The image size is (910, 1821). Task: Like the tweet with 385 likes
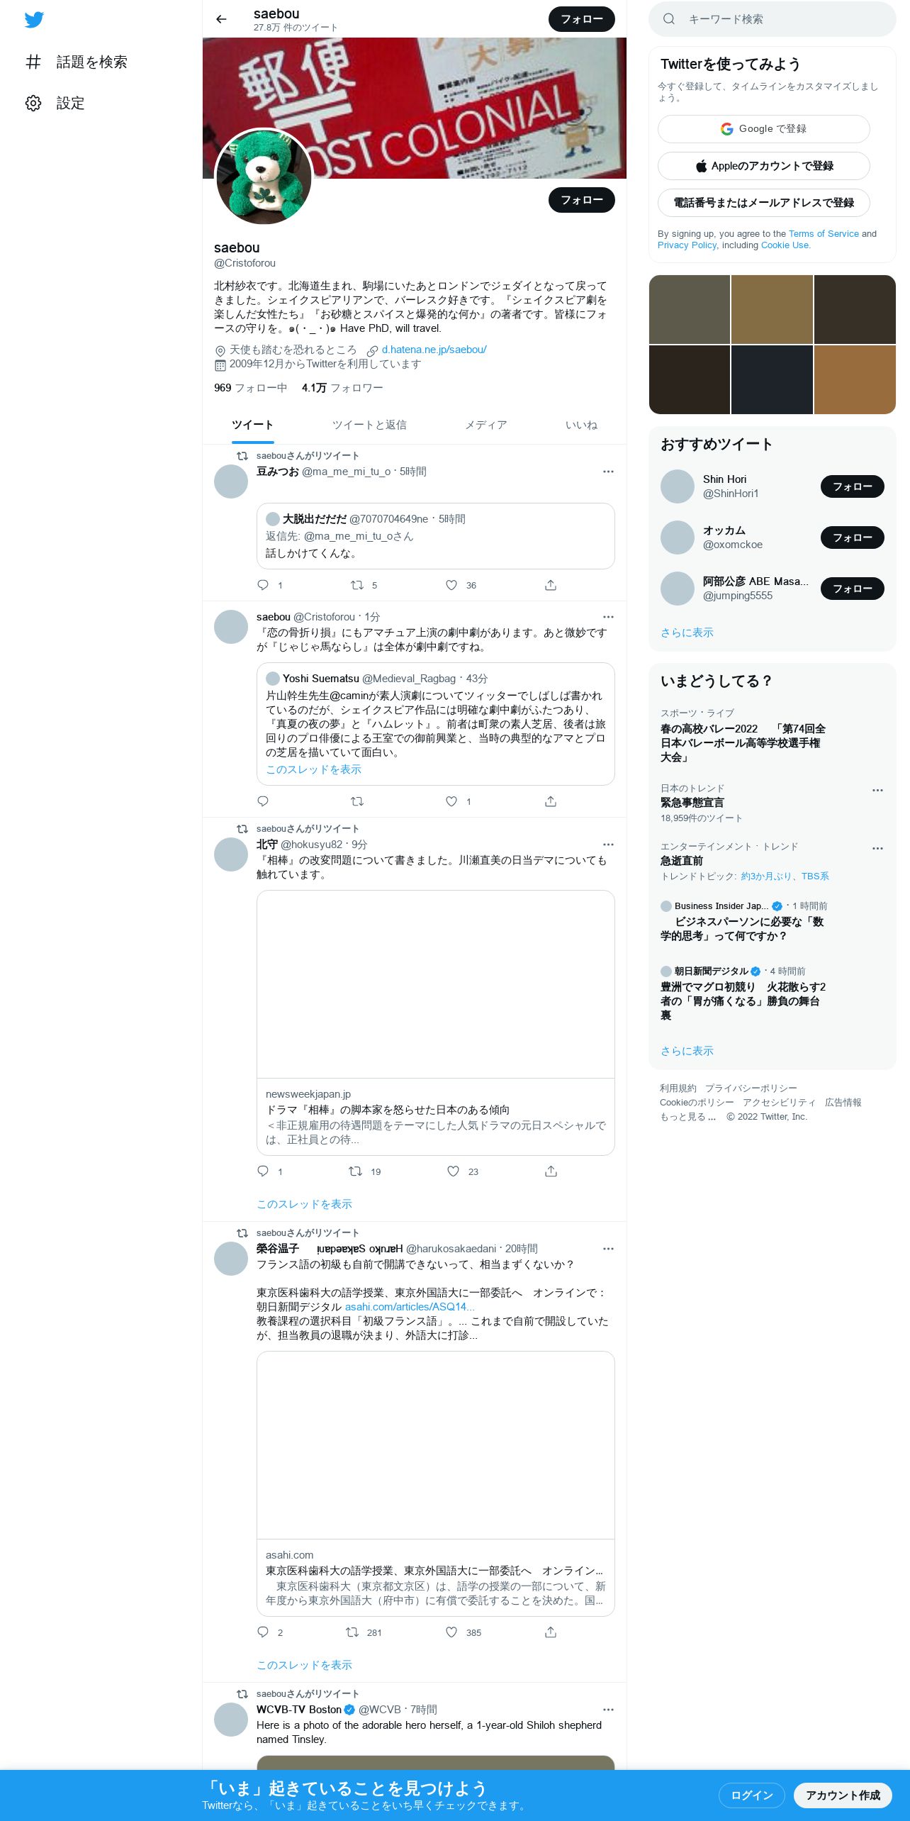coord(451,1632)
